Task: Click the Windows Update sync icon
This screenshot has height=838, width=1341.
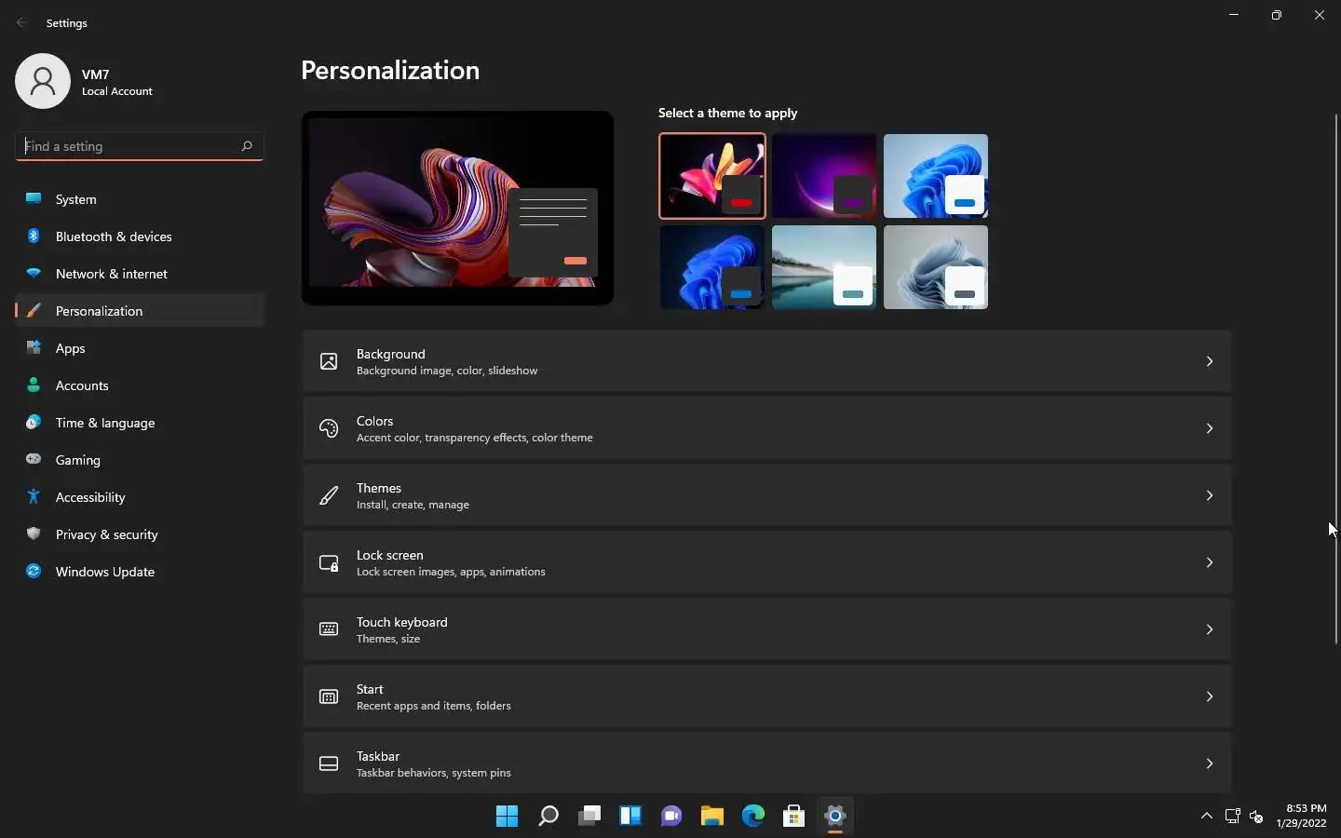Action: pyautogui.click(x=34, y=571)
